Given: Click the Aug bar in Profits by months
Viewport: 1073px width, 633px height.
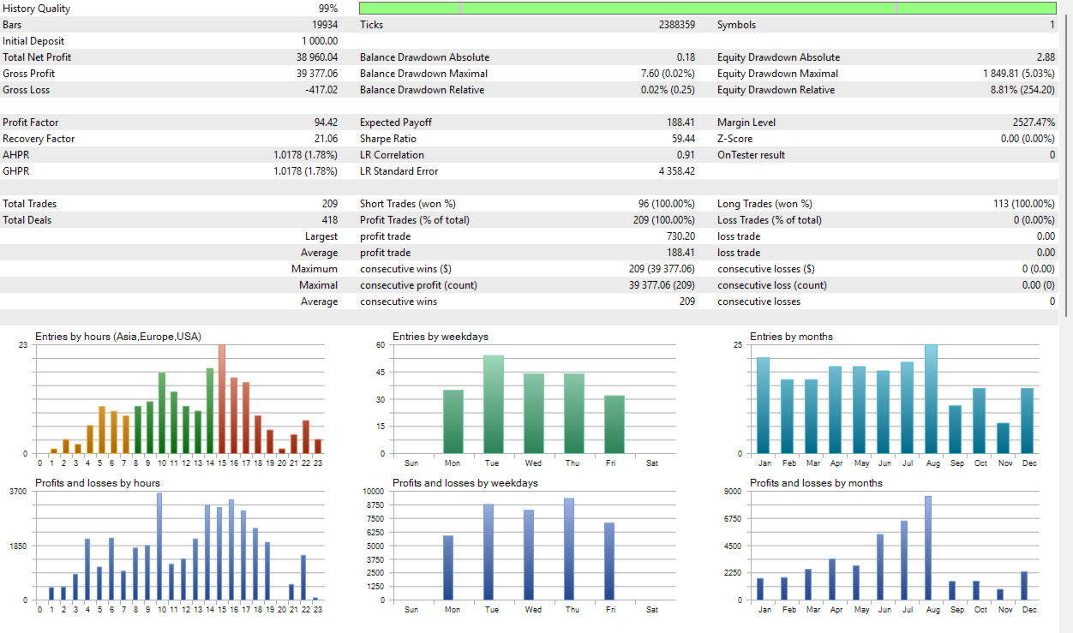Looking at the screenshot, I should [928, 548].
